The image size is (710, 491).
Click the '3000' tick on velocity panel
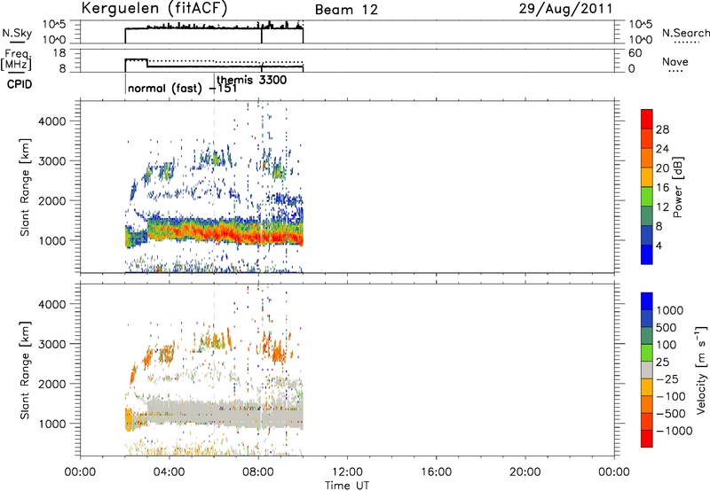(51, 344)
